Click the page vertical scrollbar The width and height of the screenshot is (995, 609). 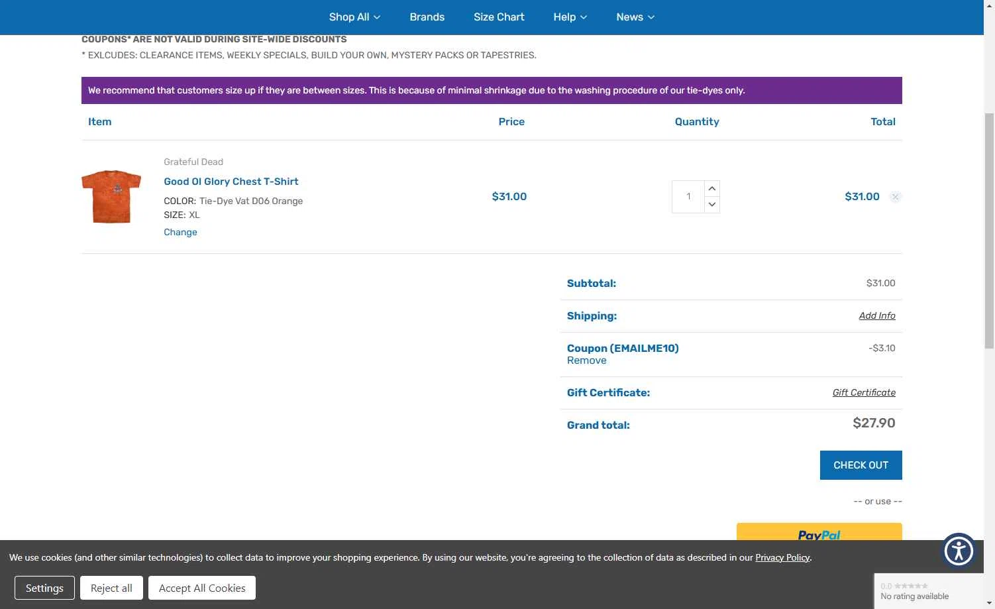[x=989, y=232]
